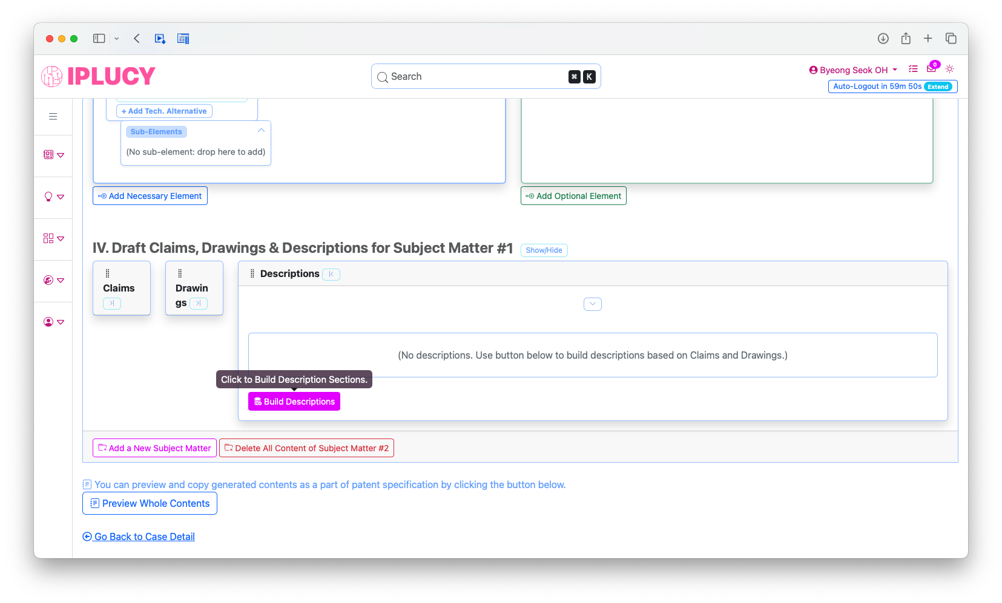1002x603 pixels.
Task: Toggle the light theme sun icon
Action: 950,69
